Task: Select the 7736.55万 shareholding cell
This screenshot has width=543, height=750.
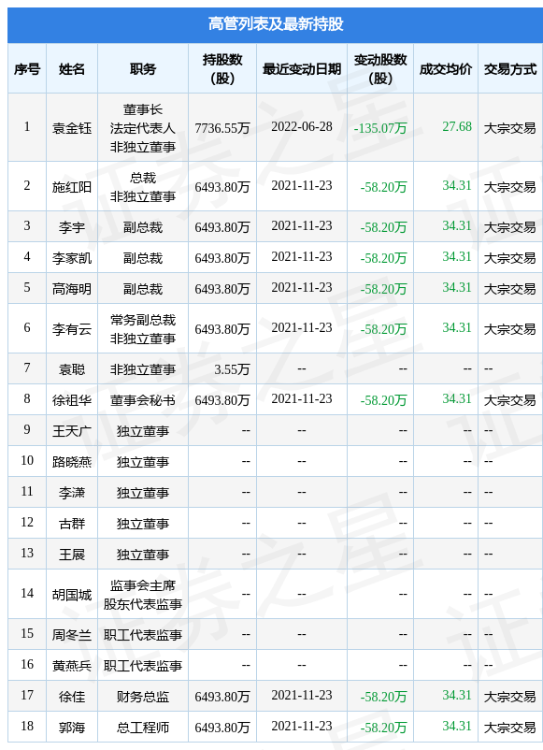Action: click(222, 128)
